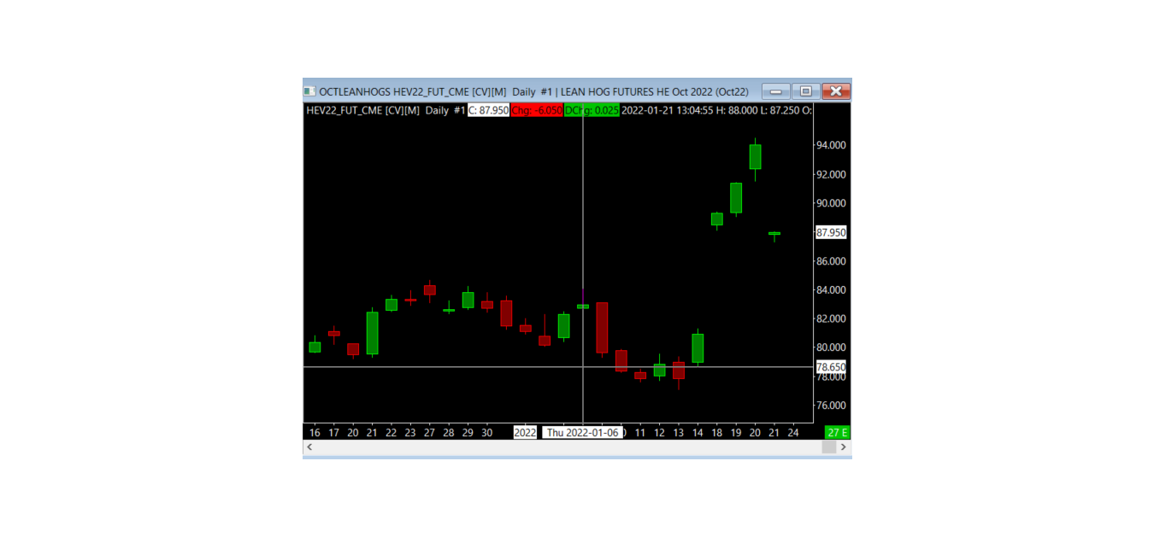Maximize the OCTLEANHOGS chart window
1154x537 pixels.
[806, 91]
